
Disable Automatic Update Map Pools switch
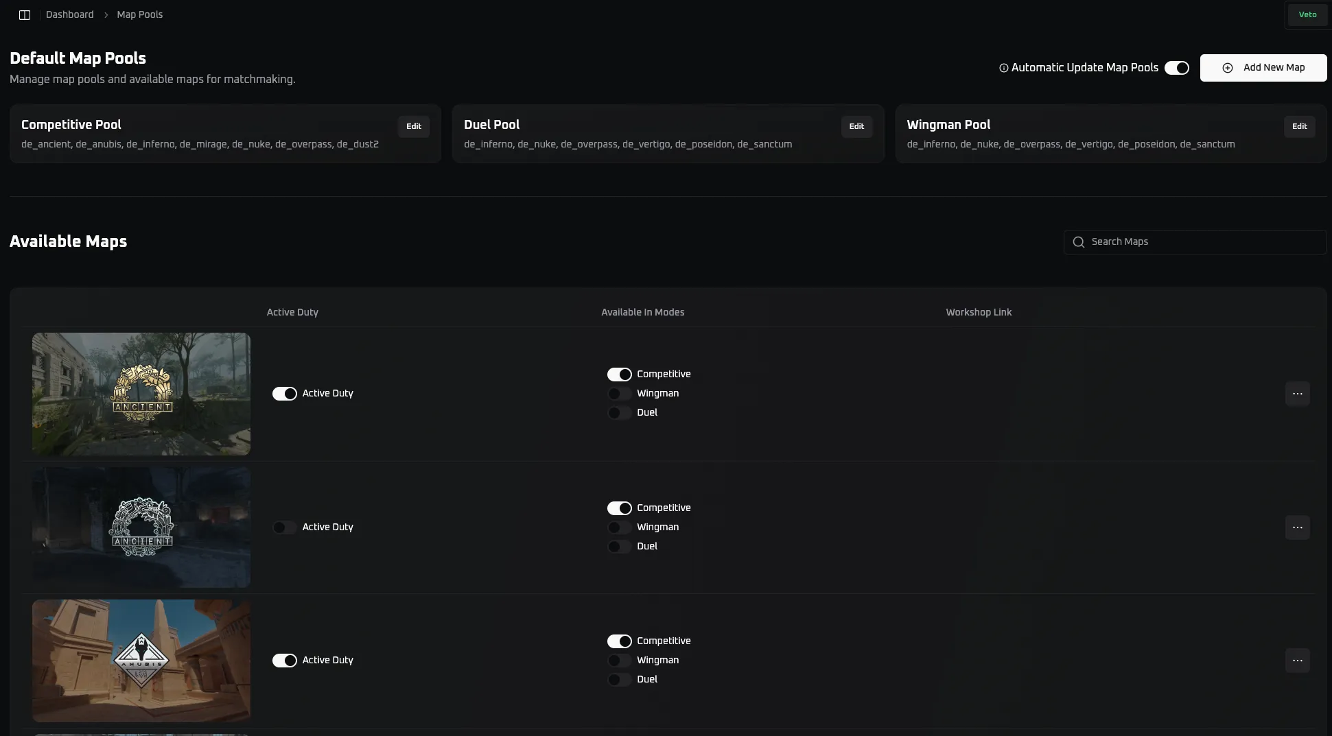click(1176, 68)
